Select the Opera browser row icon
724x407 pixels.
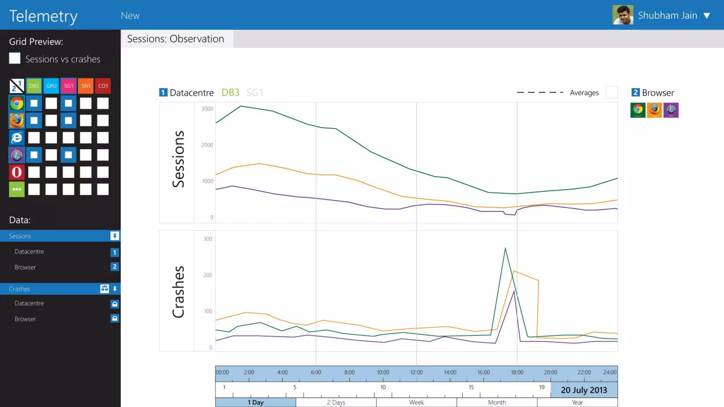point(17,172)
